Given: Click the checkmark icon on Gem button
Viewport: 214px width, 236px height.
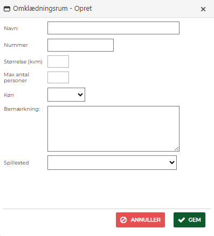Looking at the screenshot, I should (x=182, y=220).
